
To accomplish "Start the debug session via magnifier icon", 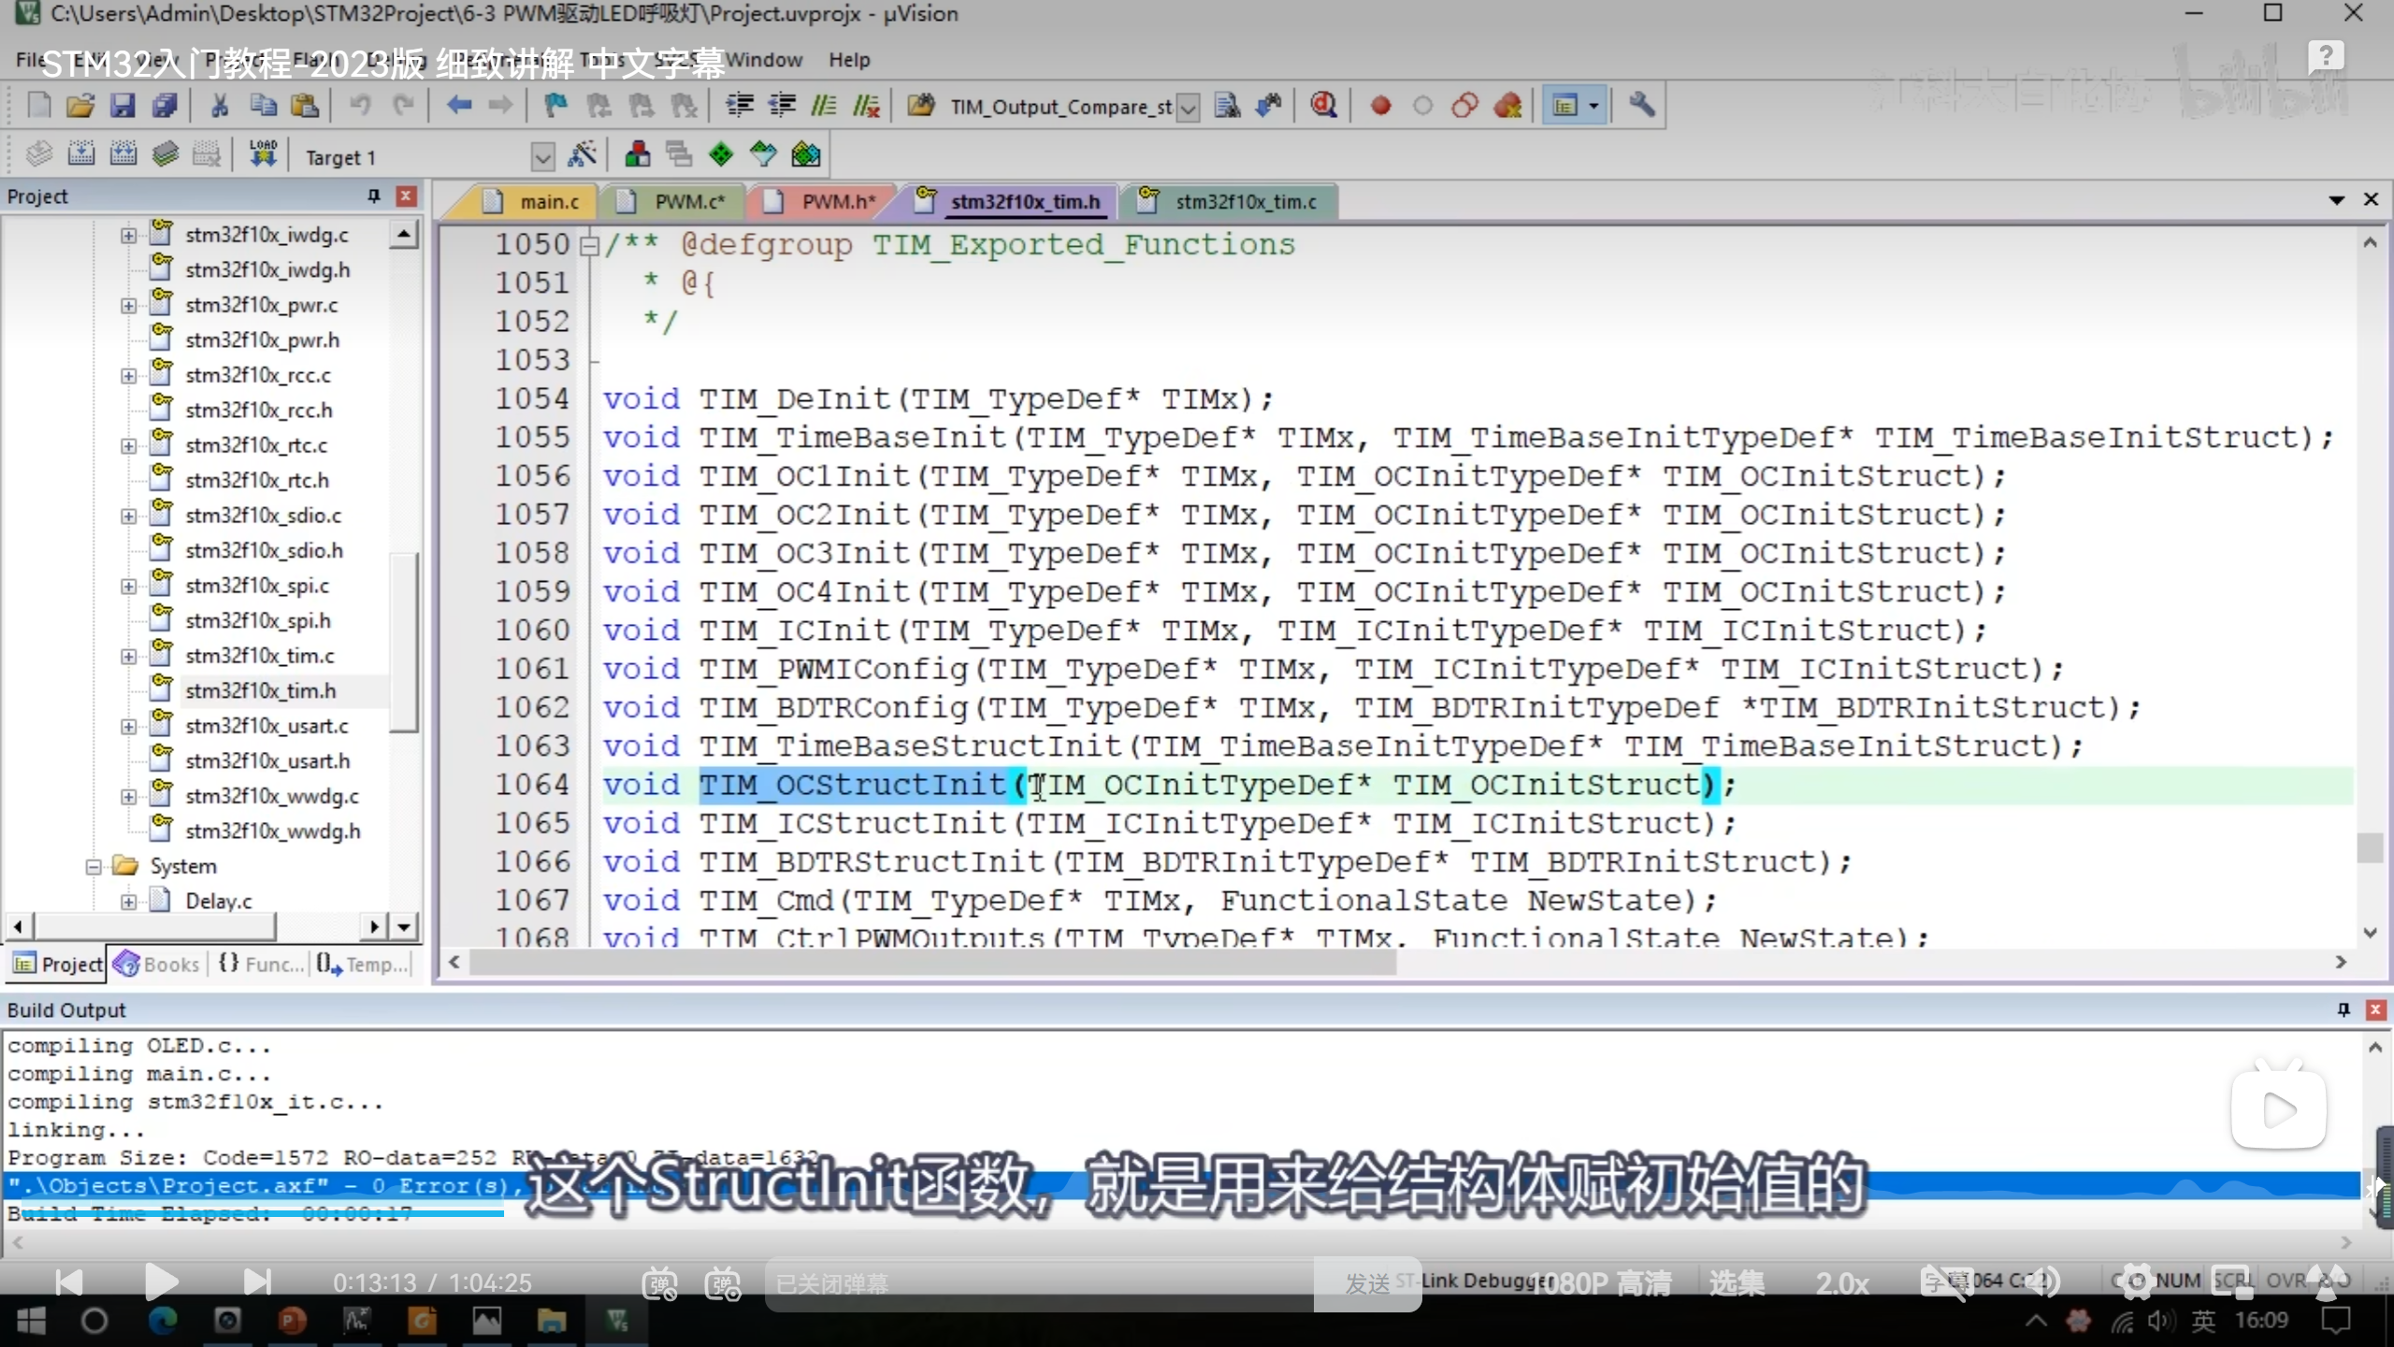I will 1323,106.
